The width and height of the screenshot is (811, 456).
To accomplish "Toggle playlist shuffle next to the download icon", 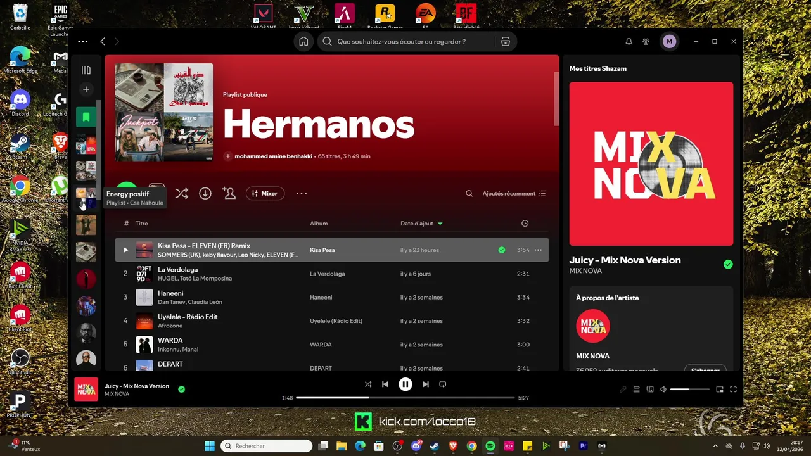I will pos(182,193).
